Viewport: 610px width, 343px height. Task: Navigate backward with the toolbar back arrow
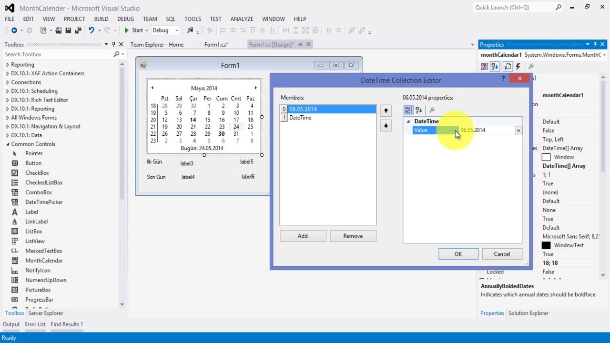point(14,30)
